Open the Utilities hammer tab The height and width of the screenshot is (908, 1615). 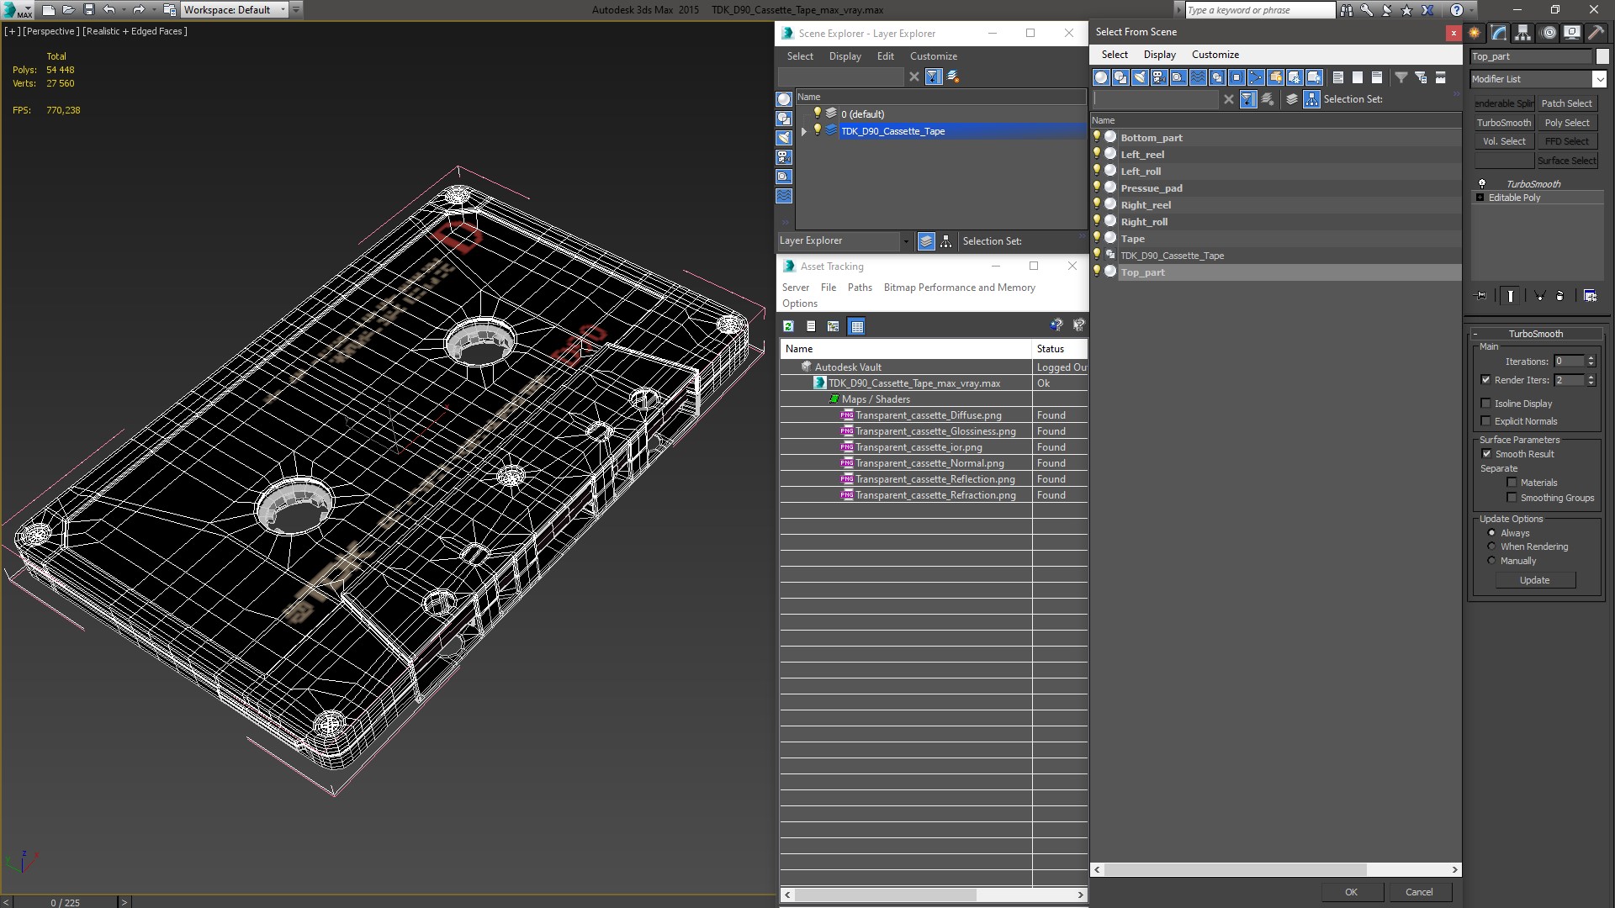click(x=1596, y=33)
